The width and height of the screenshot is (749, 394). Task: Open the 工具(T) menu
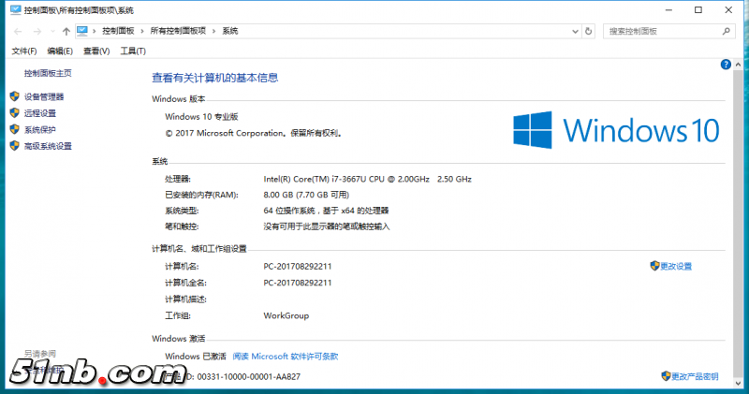click(133, 51)
